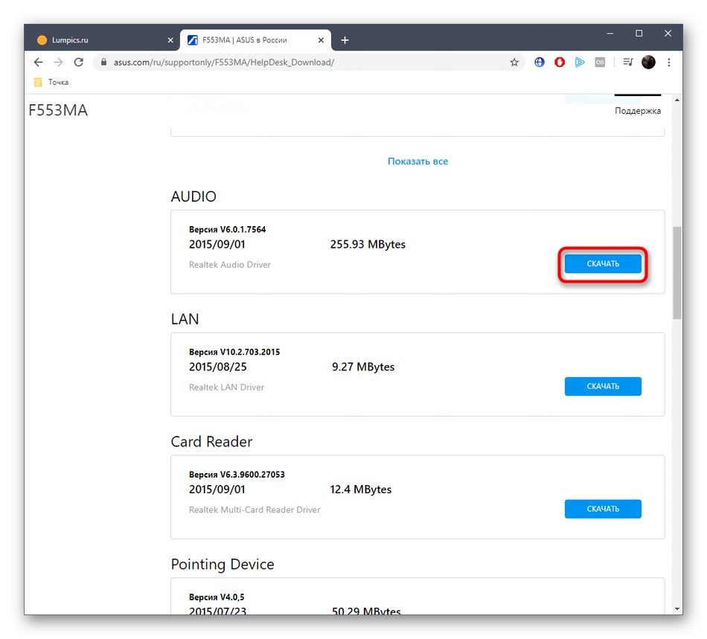Download the Realtek Audio Driver
The height and width of the screenshot is (639, 707).
click(603, 263)
